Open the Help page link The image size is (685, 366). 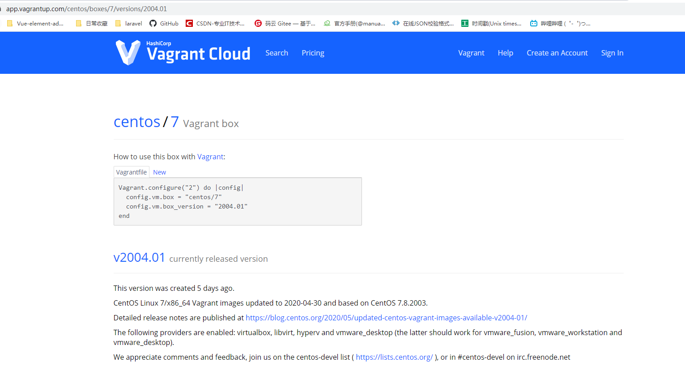(x=505, y=53)
